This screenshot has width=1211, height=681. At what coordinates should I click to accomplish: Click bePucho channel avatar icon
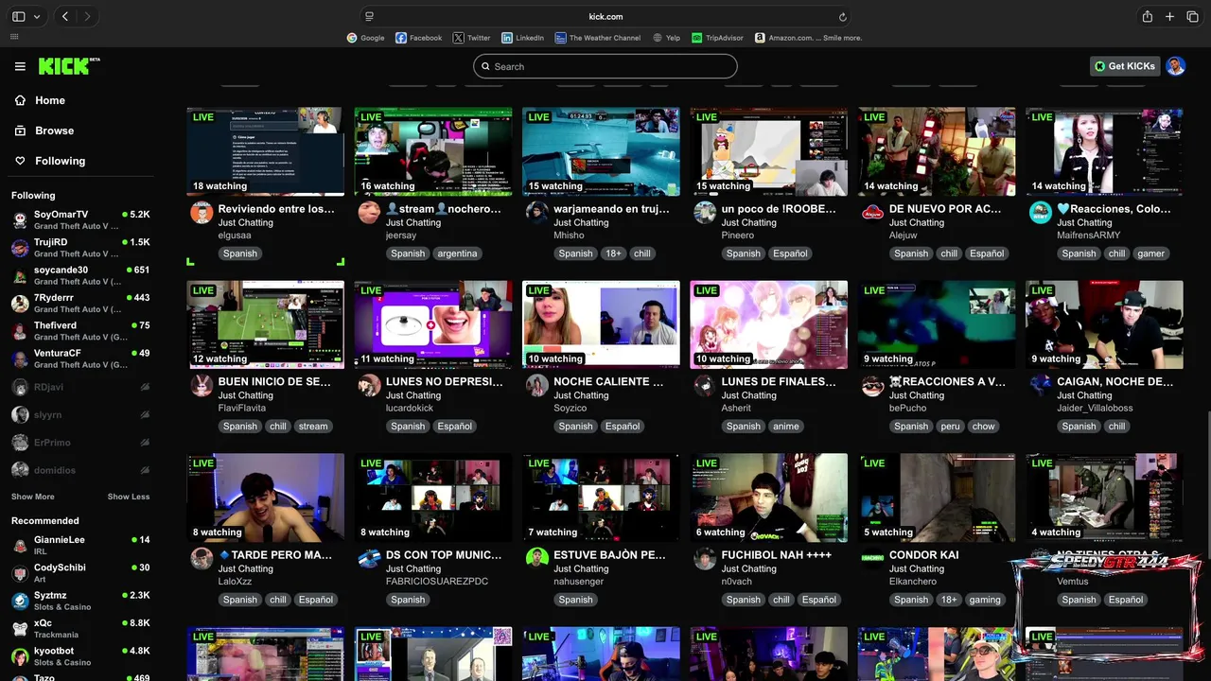[x=872, y=385]
